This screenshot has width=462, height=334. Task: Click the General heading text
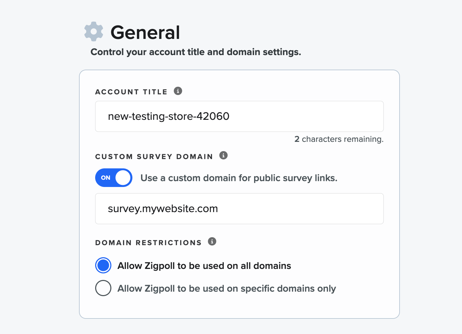coord(145,32)
